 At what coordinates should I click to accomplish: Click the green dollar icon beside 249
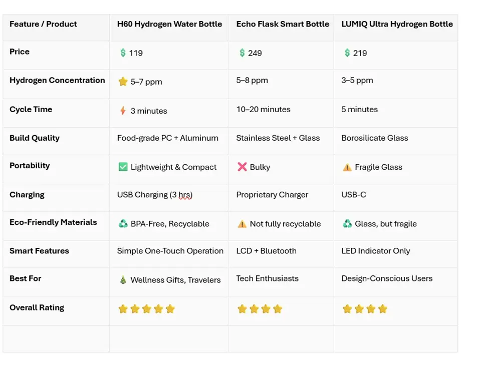pyautogui.click(x=242, y=53)
